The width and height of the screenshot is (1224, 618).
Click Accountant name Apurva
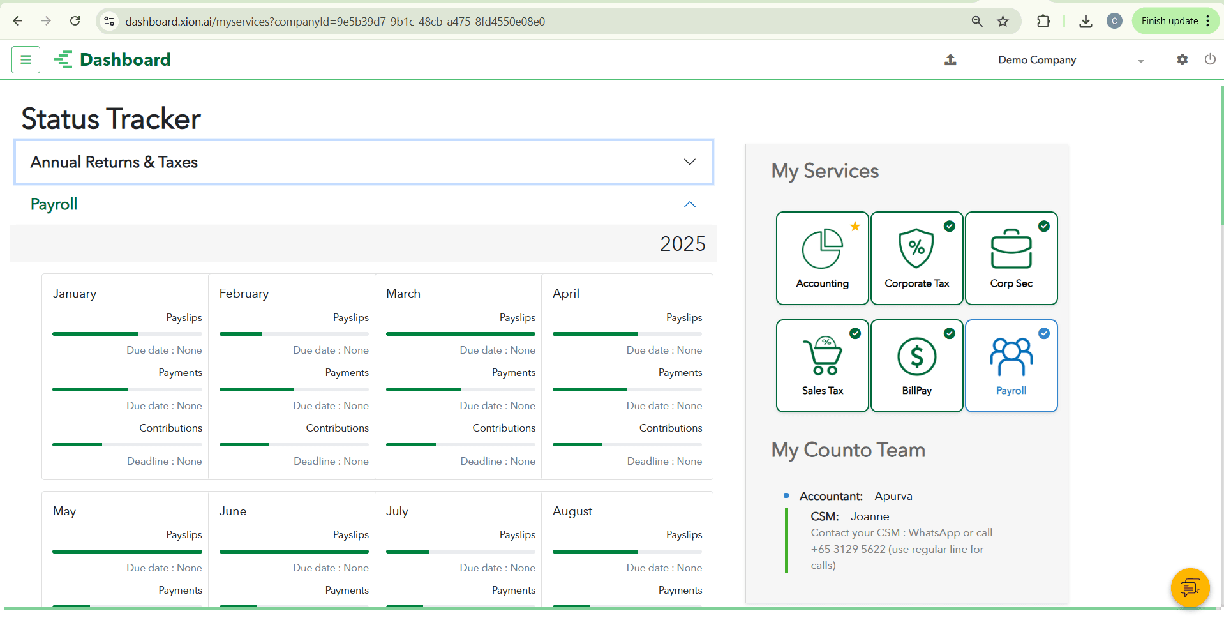click(893, 496)
